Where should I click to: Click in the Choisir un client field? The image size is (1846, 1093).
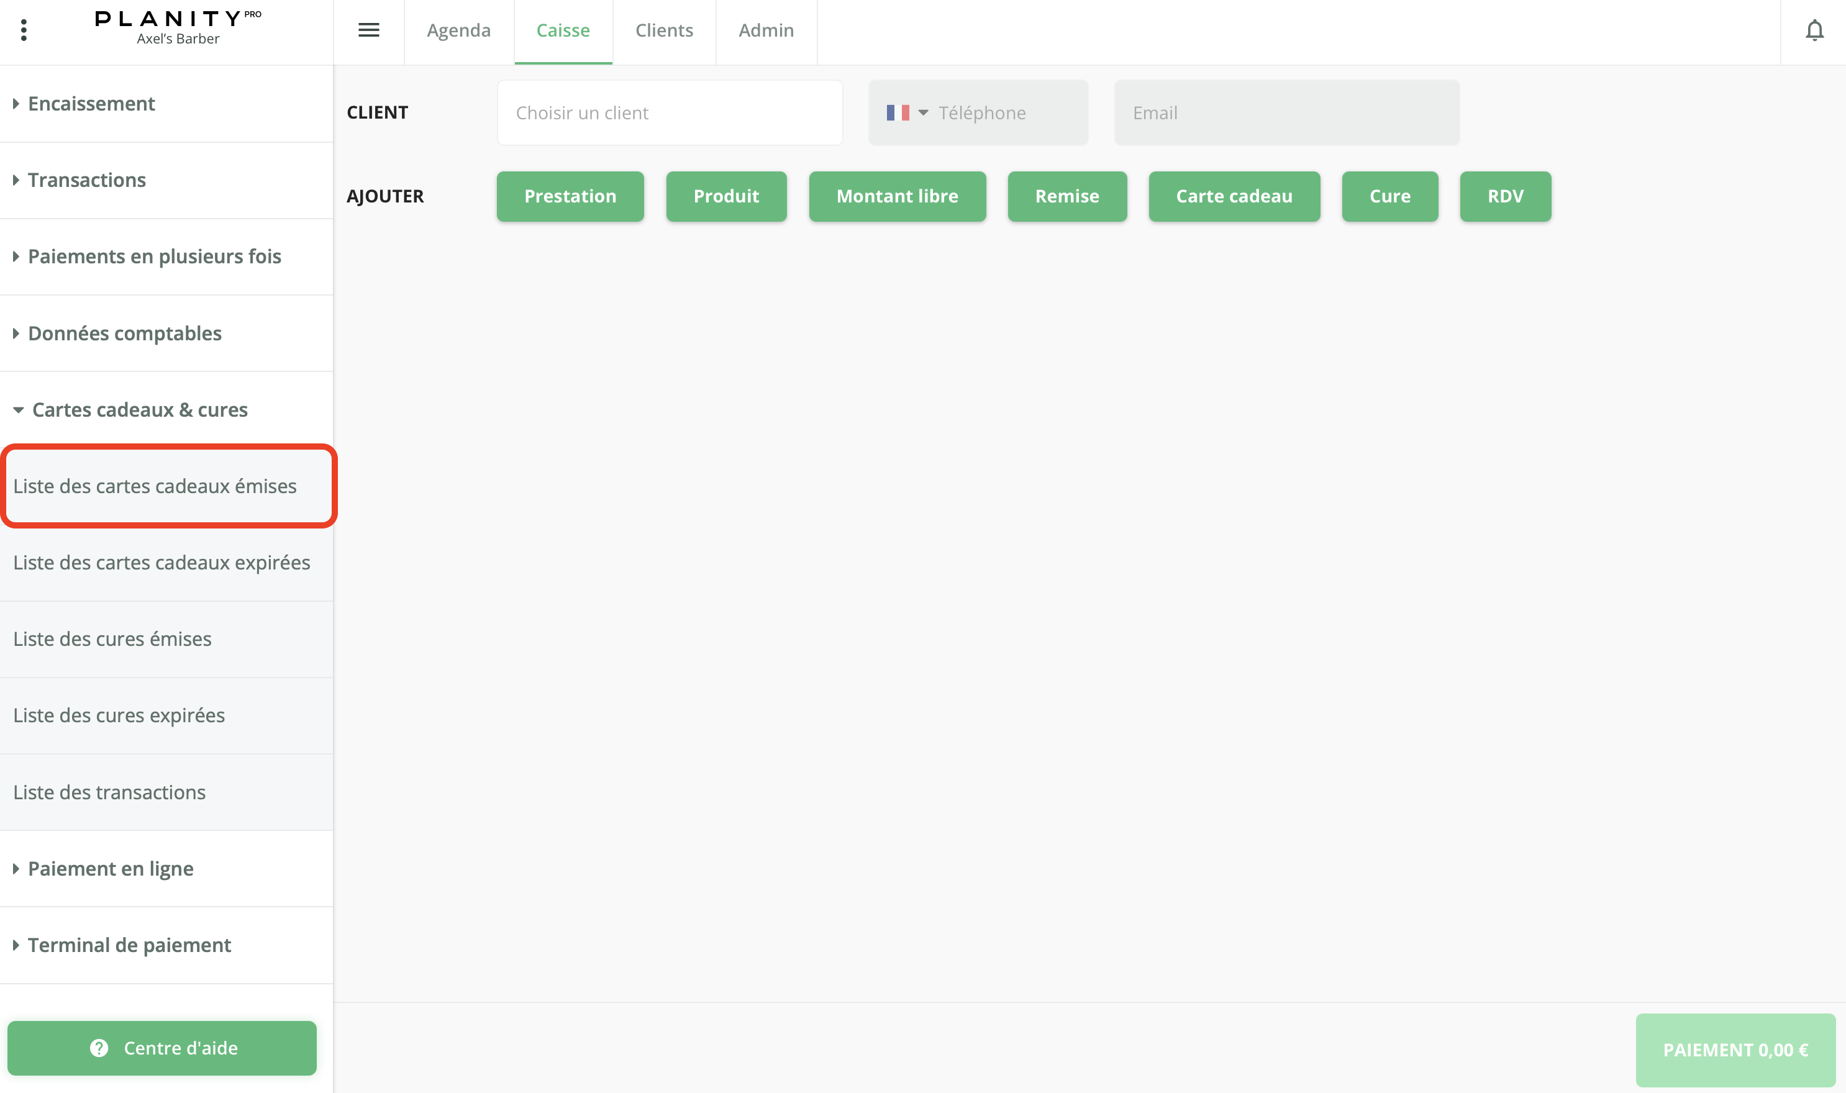(669, 112)
